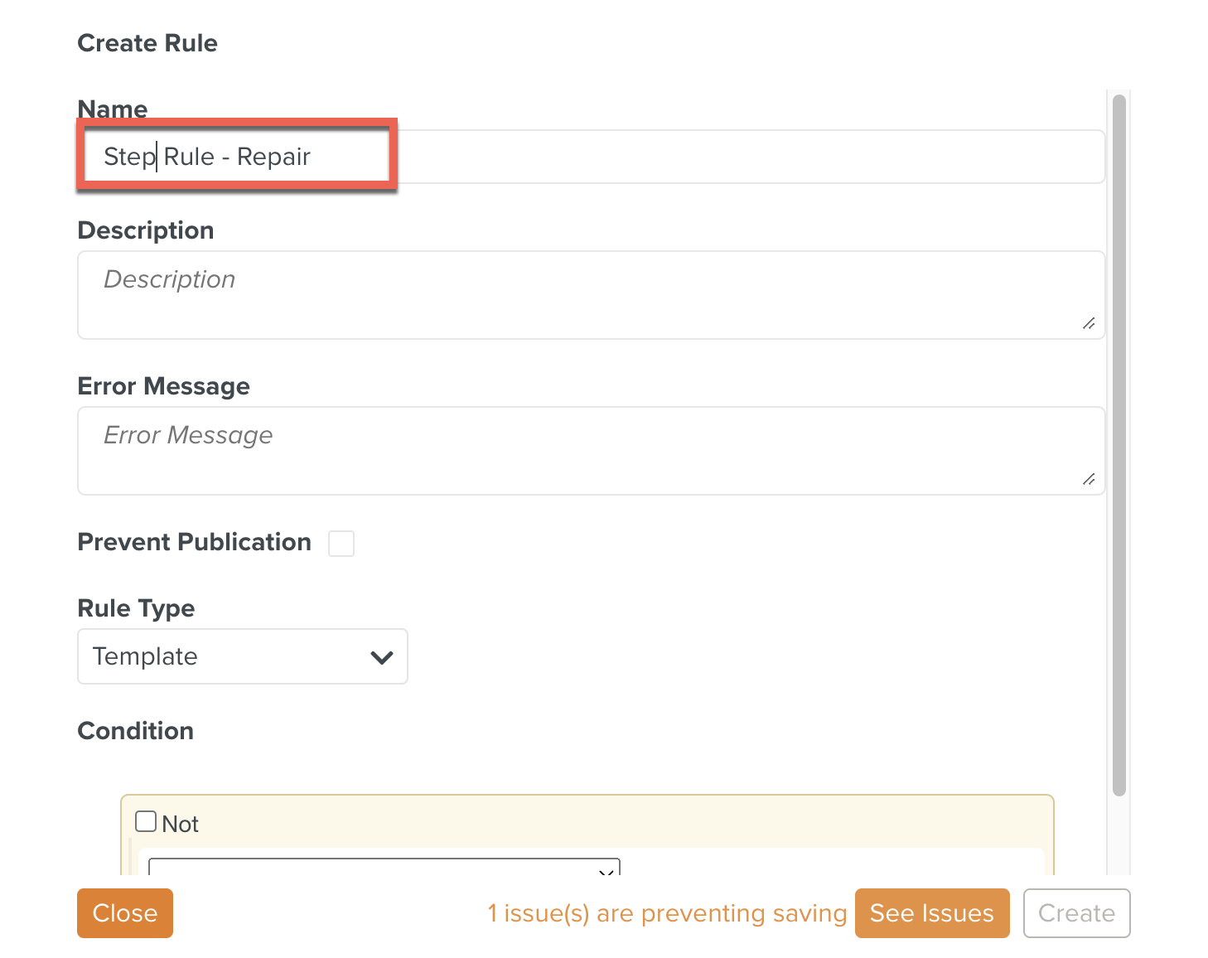The height and width of the screenshot is (958, 1208).
Task: Click the resize handle of Description box
Action: click(1089, 323)
